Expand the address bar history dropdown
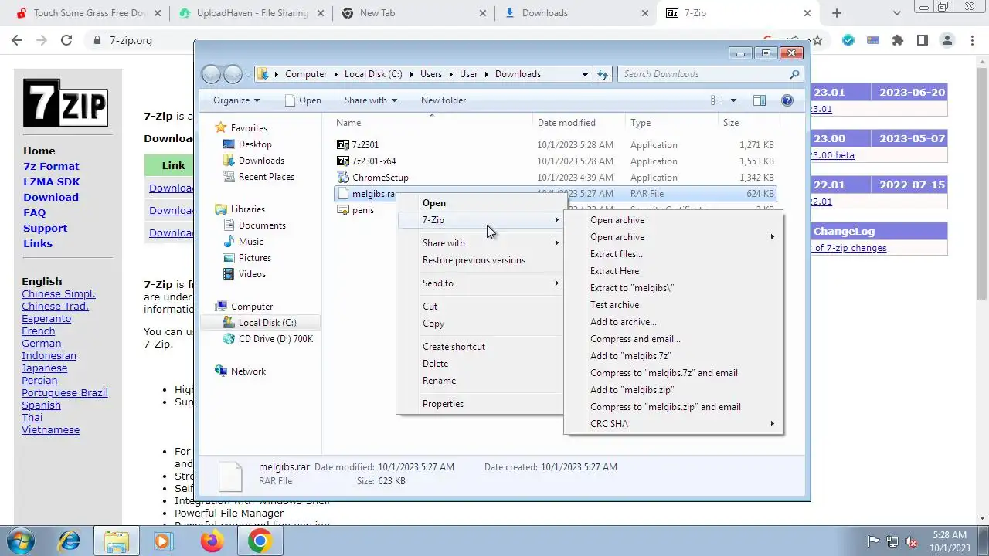The image size is (989, 556). click(585, 74)
